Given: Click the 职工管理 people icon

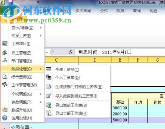Looking at the screenshot, I should [5, 53].
